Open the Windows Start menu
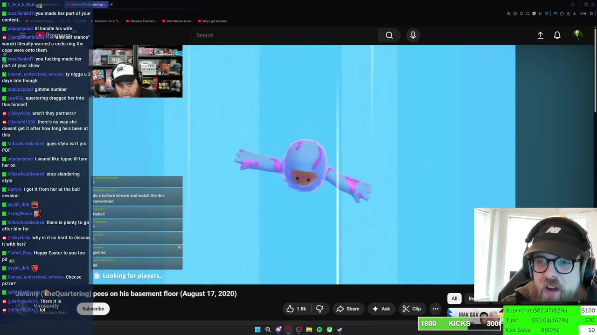 [257, 329]
